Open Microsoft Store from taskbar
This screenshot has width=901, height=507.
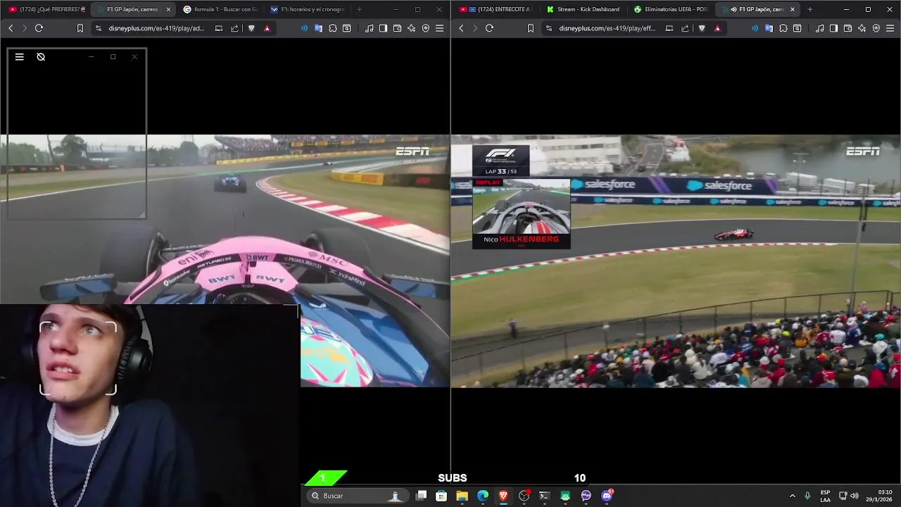441,496
